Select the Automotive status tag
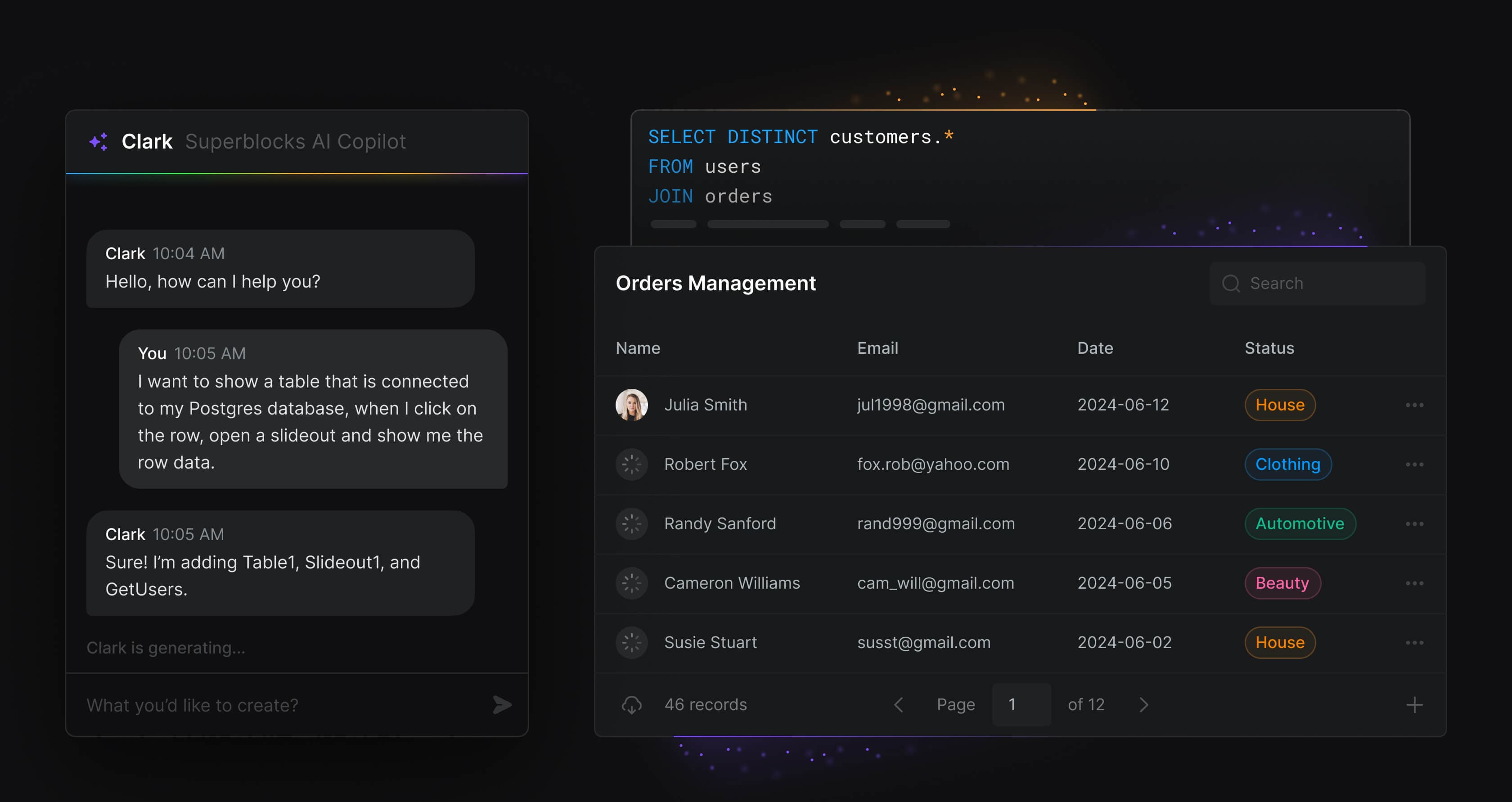The height and width of the screenshot is (802, 1512). (x=1300, y=523)
